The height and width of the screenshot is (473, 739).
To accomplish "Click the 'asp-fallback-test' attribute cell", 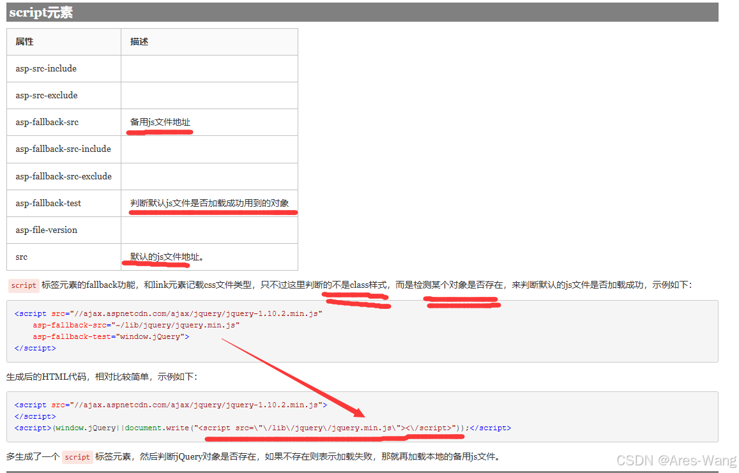I will [x=64, y=204].
